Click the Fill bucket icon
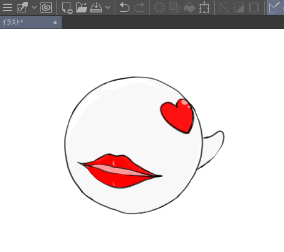 click(189, 7)
